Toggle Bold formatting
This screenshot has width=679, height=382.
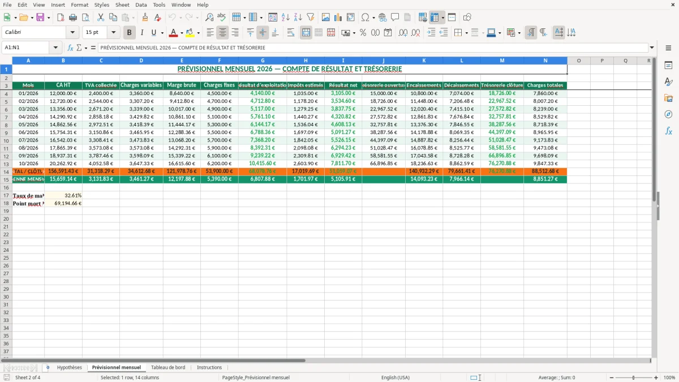tap(130, 33)
